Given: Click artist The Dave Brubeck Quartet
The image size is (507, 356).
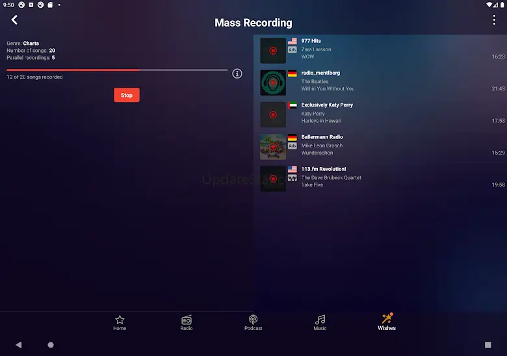Looking at the screenshot, I should [331, 177].
